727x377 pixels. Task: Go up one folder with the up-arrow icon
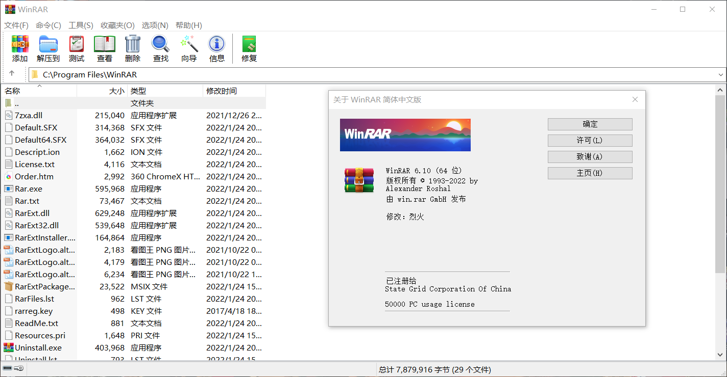[x=12, y=74]
